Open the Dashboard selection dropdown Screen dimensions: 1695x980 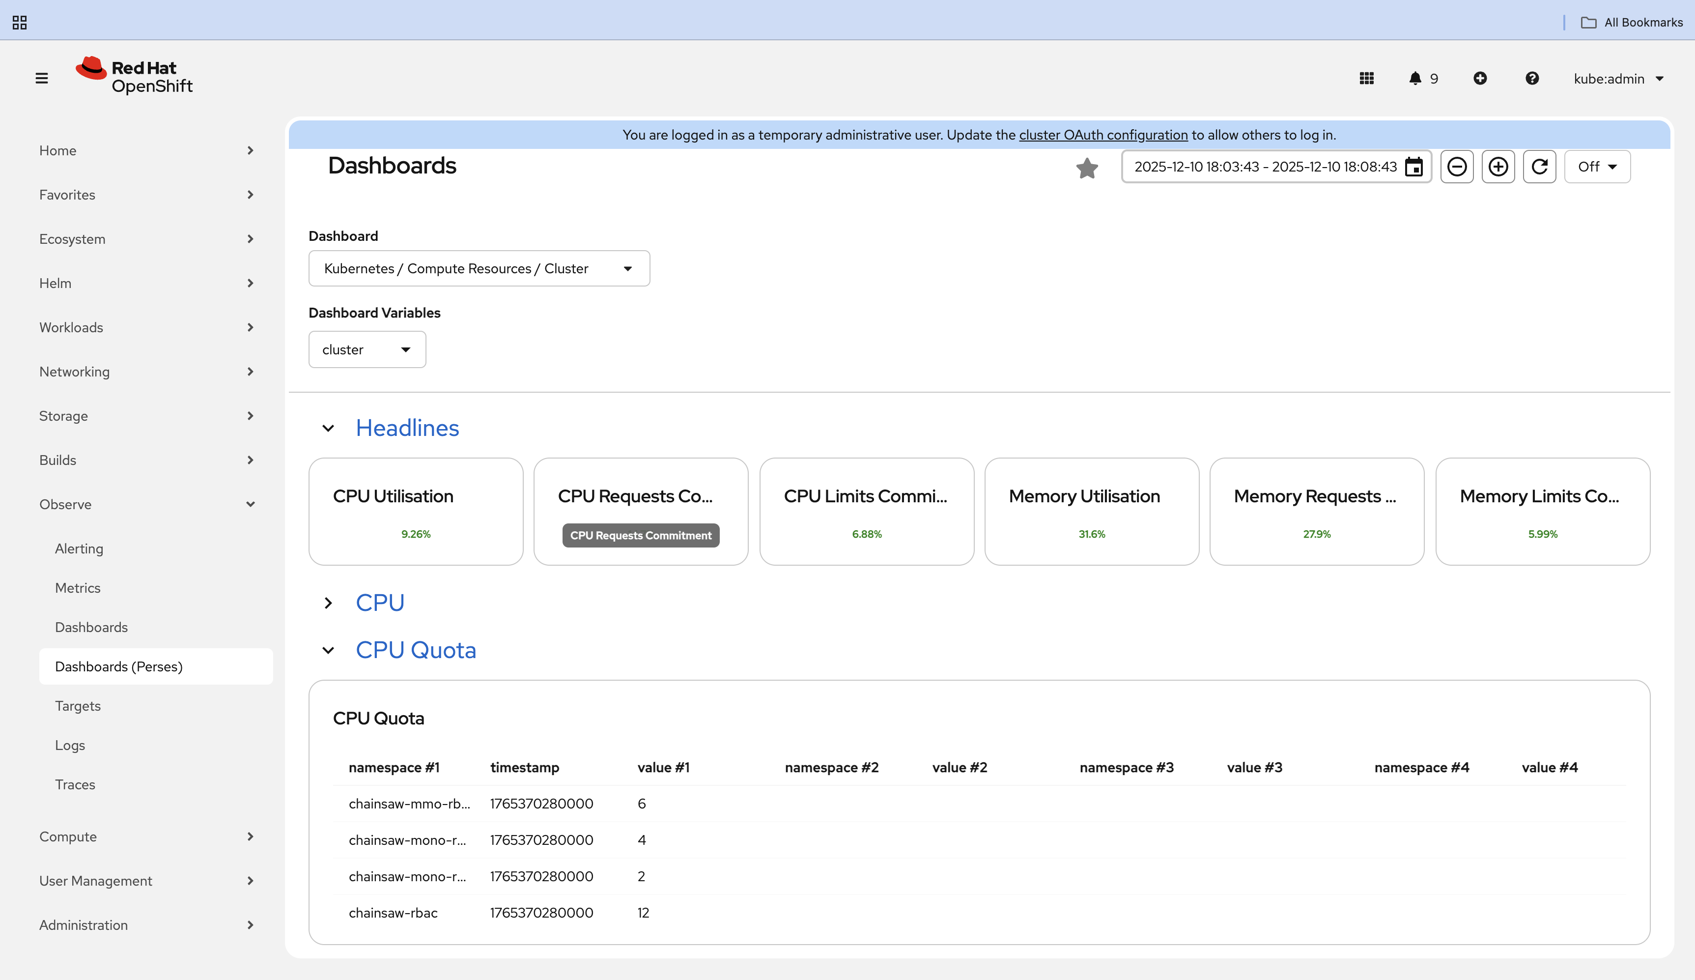[x=479, y=268]
